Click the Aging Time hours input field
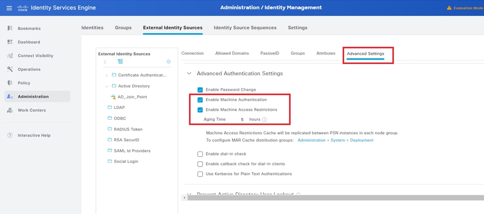Screen dimensions: 484x214 (x=242, y=119)
